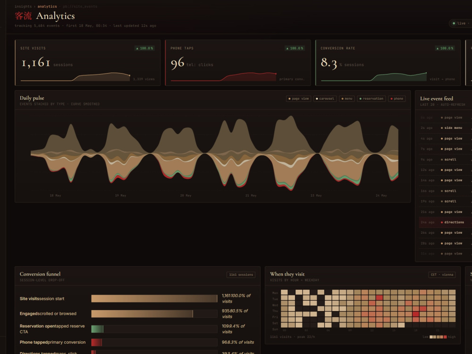472x354 pixels.
Task: Click the 96 8.3% of visits value
Action: tap(238, 342)
